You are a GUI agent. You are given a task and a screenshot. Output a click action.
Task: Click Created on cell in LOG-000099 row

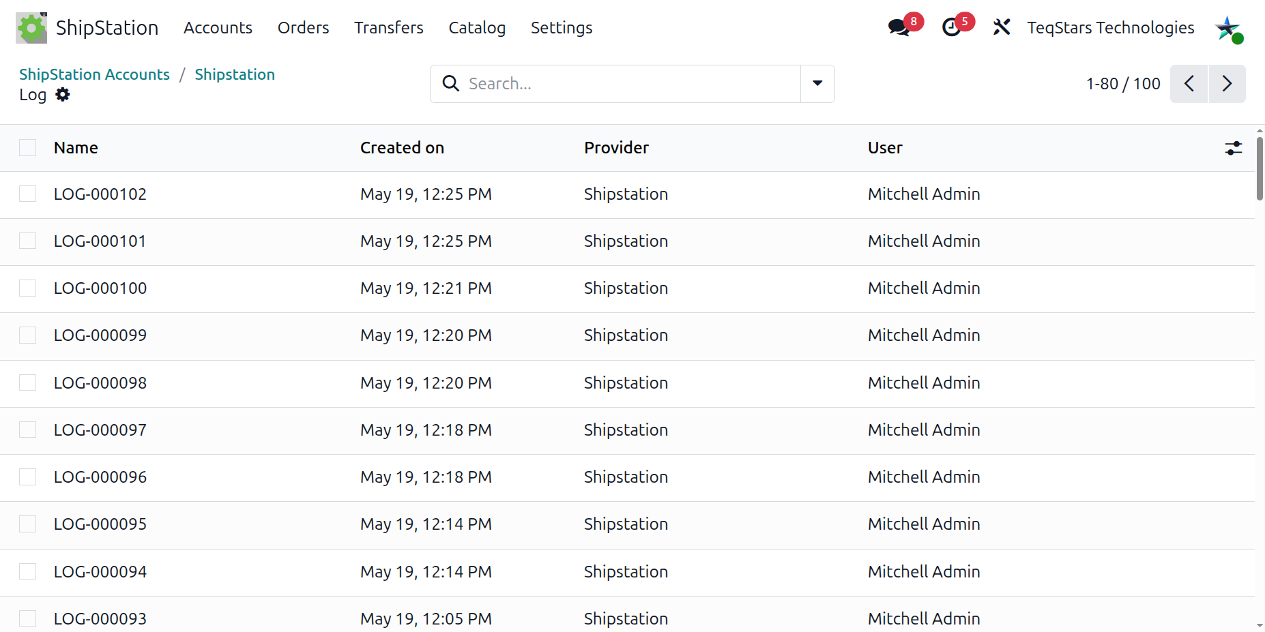click(426, 335)
